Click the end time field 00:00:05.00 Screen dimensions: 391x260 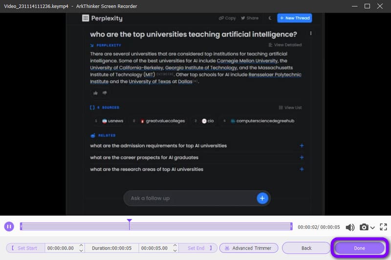coord(154,248)
